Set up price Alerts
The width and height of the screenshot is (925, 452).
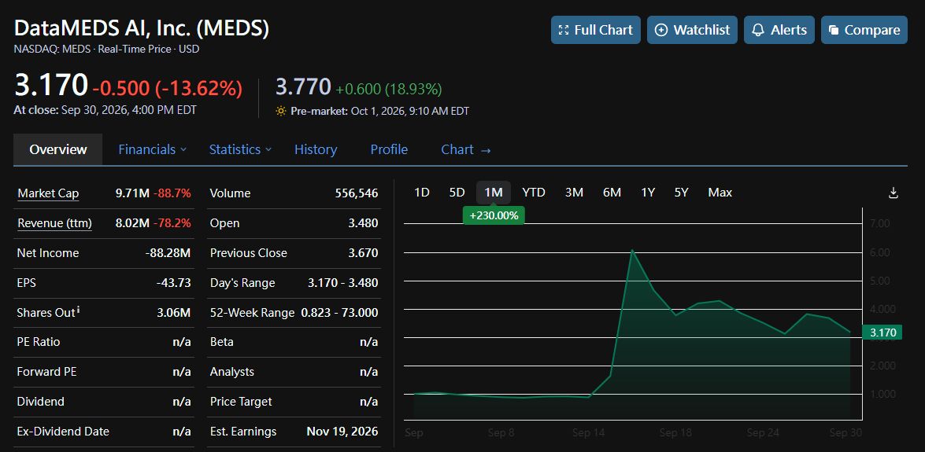[x=779, y=30]
